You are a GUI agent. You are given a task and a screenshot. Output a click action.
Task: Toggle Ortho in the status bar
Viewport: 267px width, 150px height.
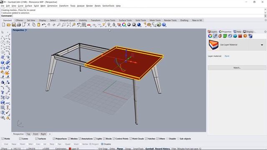click(112, 149)
